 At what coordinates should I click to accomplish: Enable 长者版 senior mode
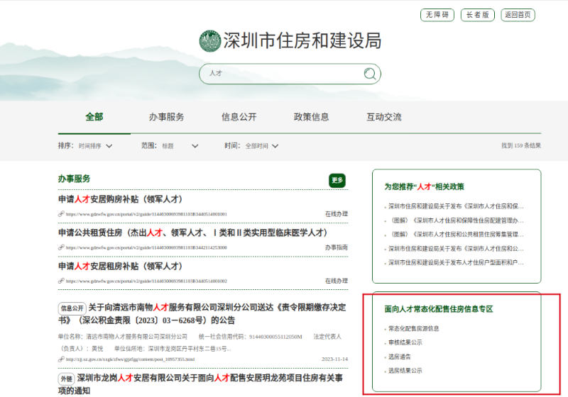(477, 15)
